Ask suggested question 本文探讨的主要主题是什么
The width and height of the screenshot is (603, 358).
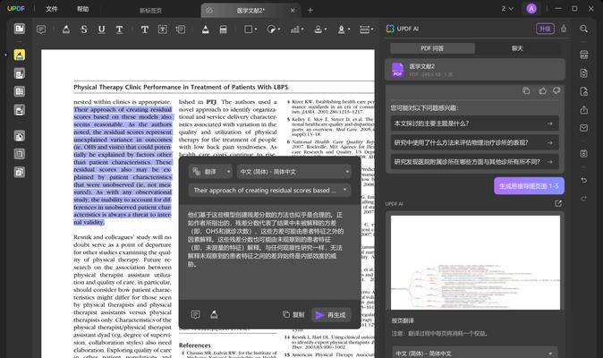pos(474,124)
